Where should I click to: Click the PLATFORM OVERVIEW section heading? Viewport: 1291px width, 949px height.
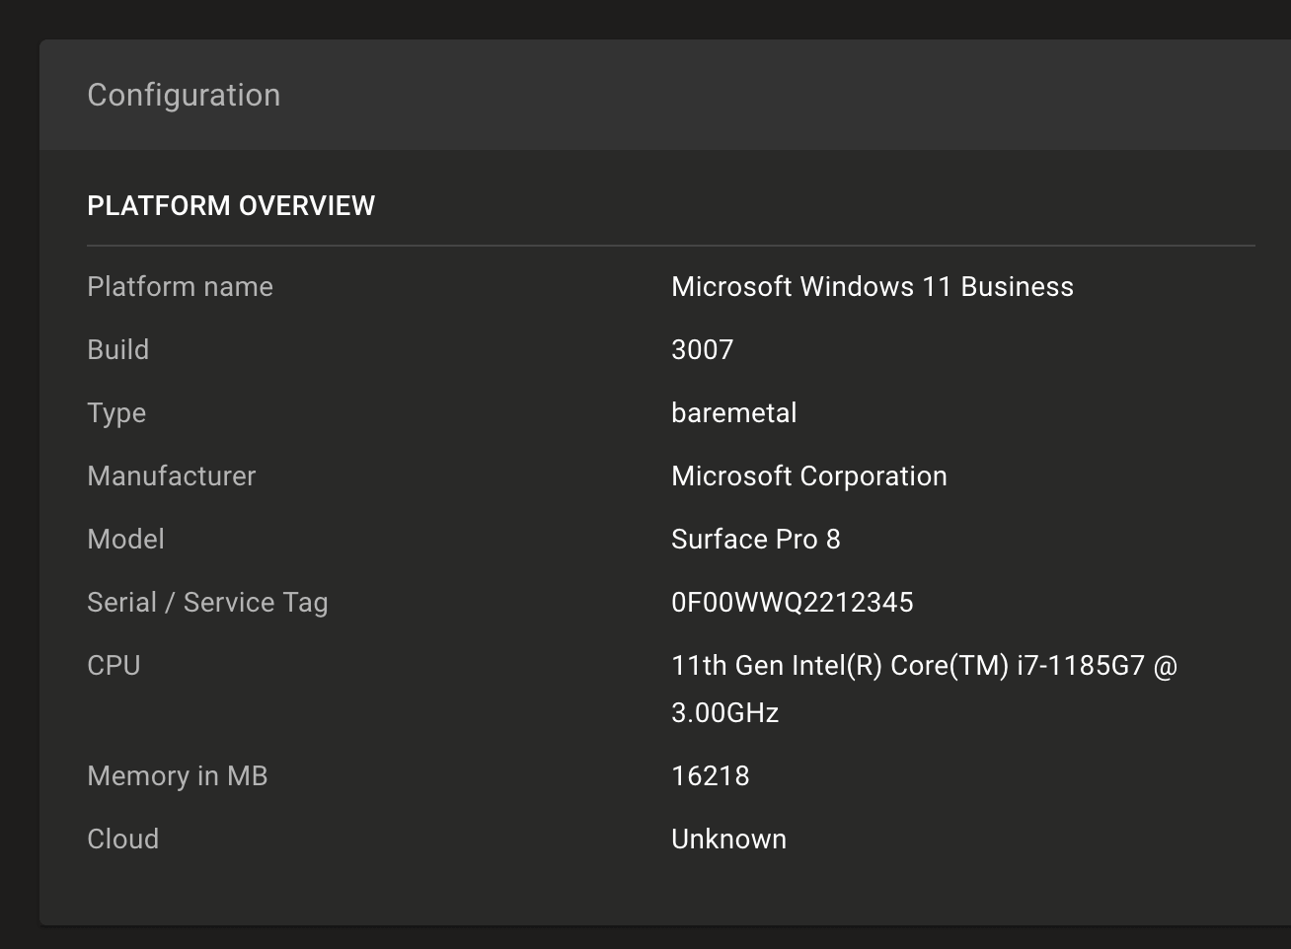pos(231,205)
